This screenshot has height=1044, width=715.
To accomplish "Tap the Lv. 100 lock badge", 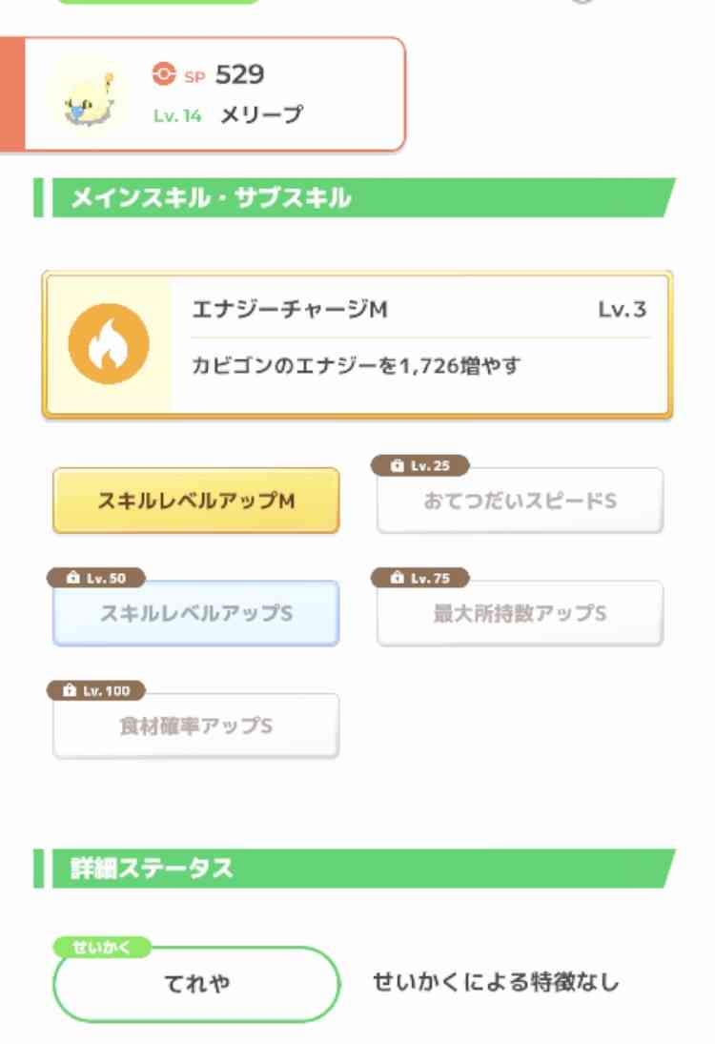I will click(96, 690).
